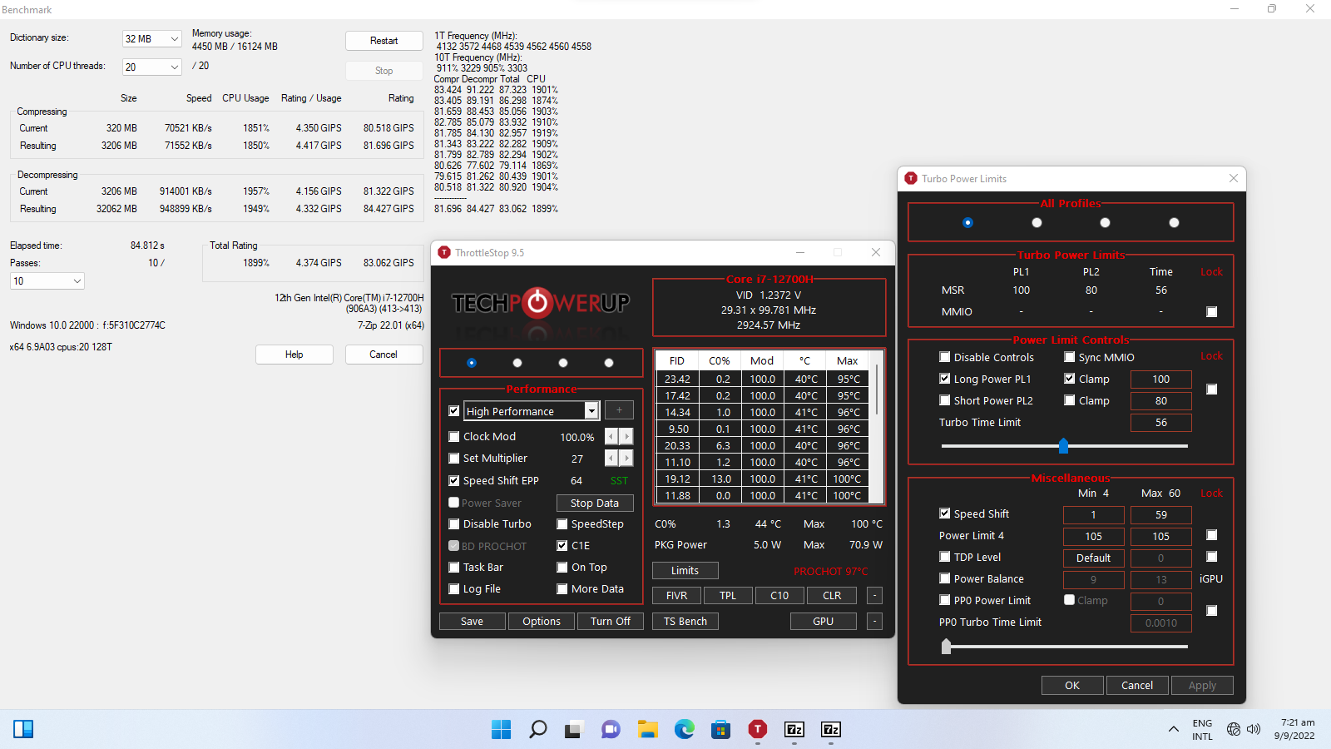Viewport: 1331px width, 749px height.
Task: Open the FIVR window
Action: point(676,595)
